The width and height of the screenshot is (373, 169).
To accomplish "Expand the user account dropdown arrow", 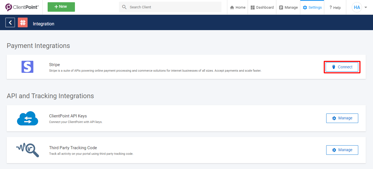I will [366, 8].
